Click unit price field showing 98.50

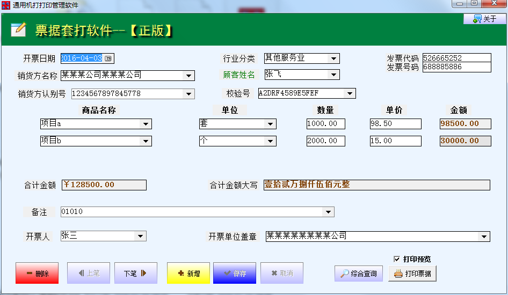[x=395, y=124]
